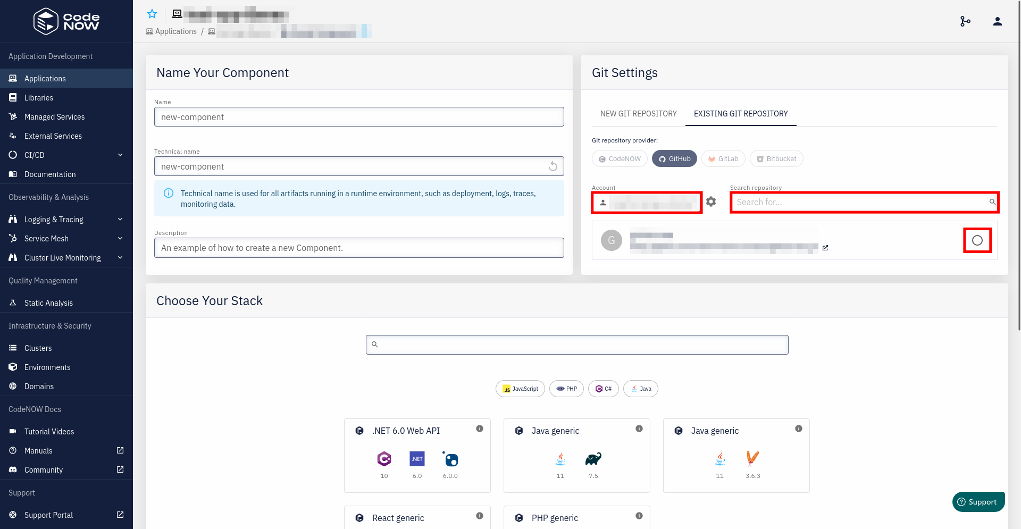
Task: Open Libraries in sidebar
Action: 66,97
